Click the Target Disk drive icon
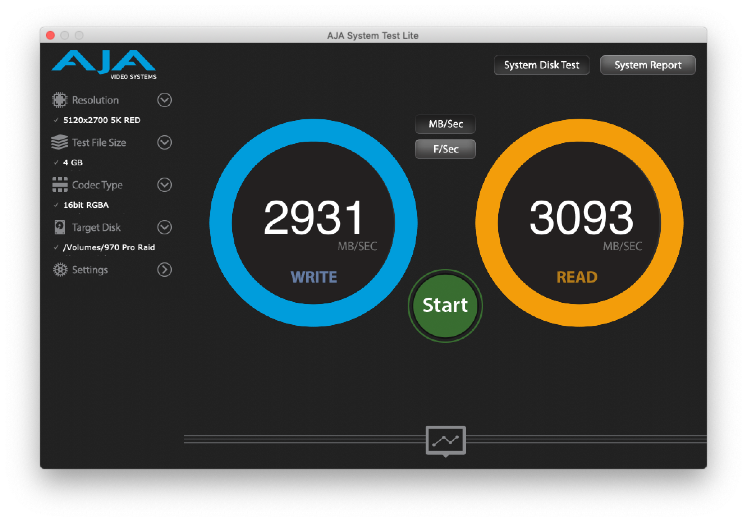Viewport: 747px width, 522px height. click(x=60, y=227)
